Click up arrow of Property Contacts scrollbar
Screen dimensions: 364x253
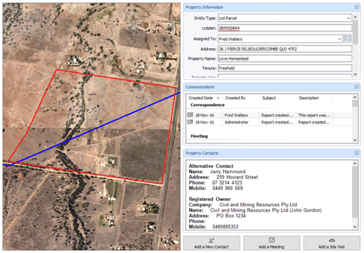355,164
